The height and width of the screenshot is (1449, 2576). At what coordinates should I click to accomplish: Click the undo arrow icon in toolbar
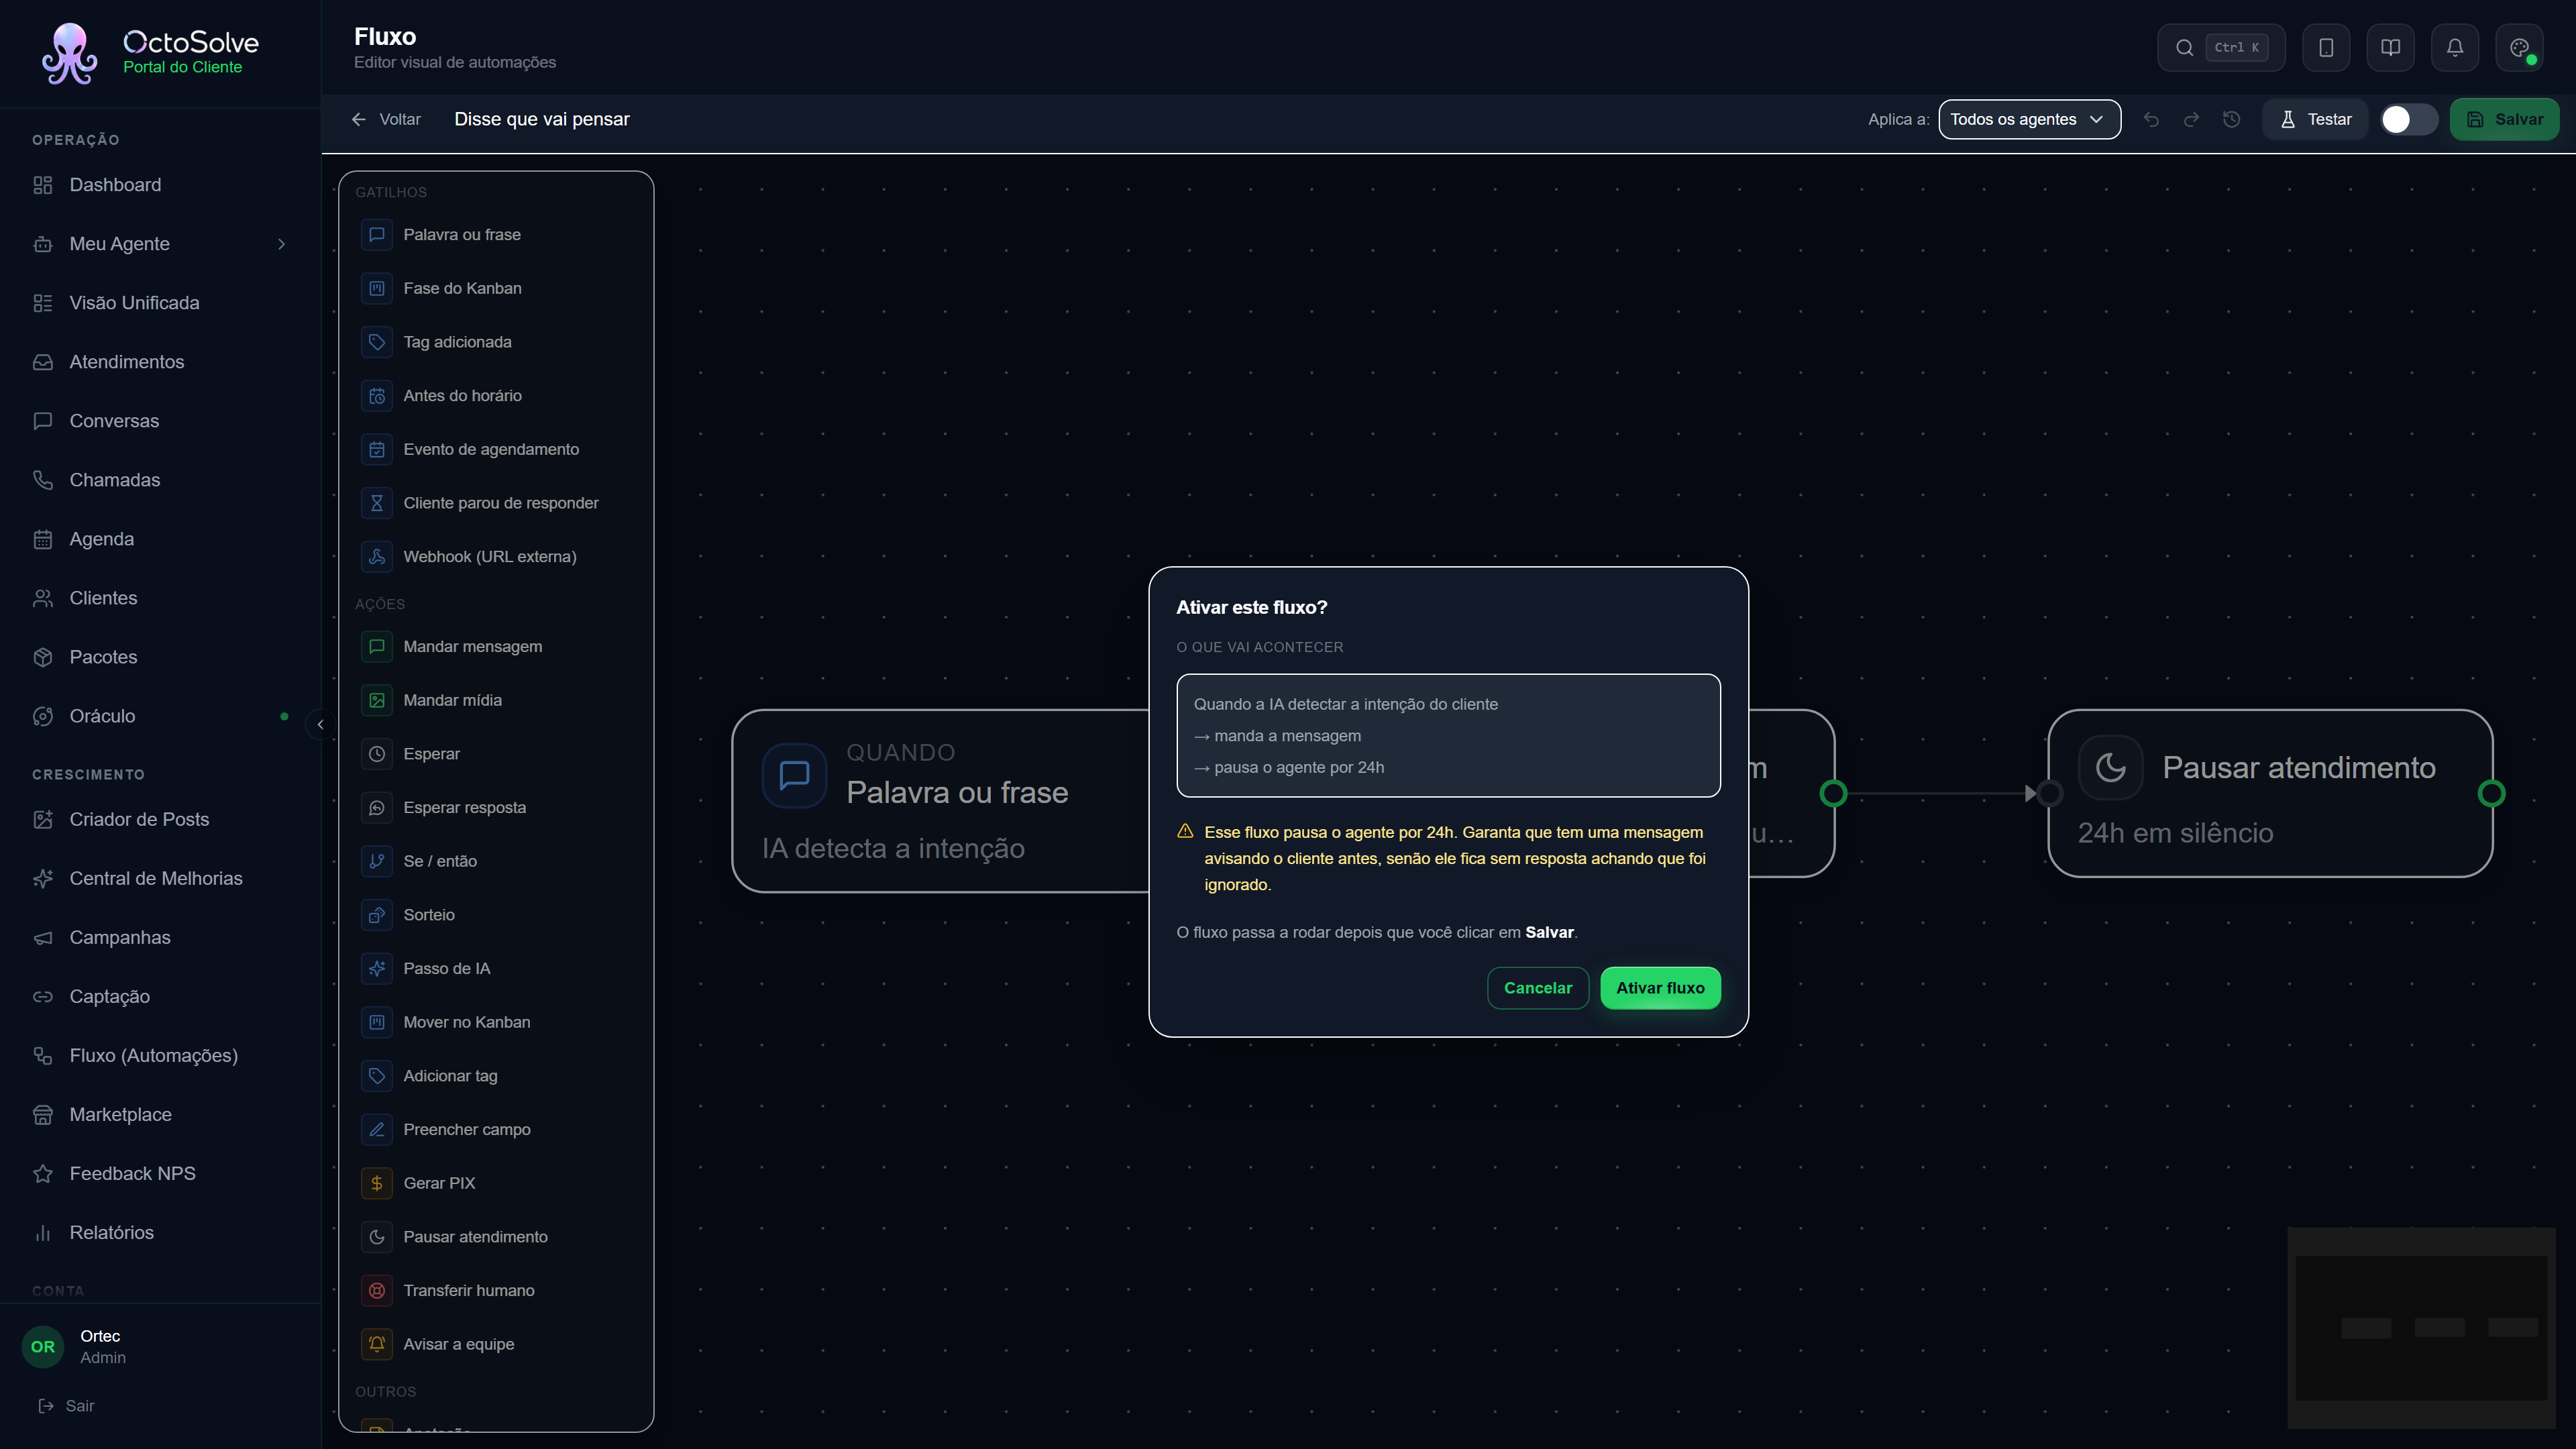point(2151,120)
